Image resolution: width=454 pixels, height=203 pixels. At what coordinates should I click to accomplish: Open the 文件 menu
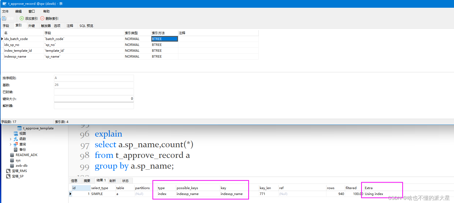pos(5,11)
